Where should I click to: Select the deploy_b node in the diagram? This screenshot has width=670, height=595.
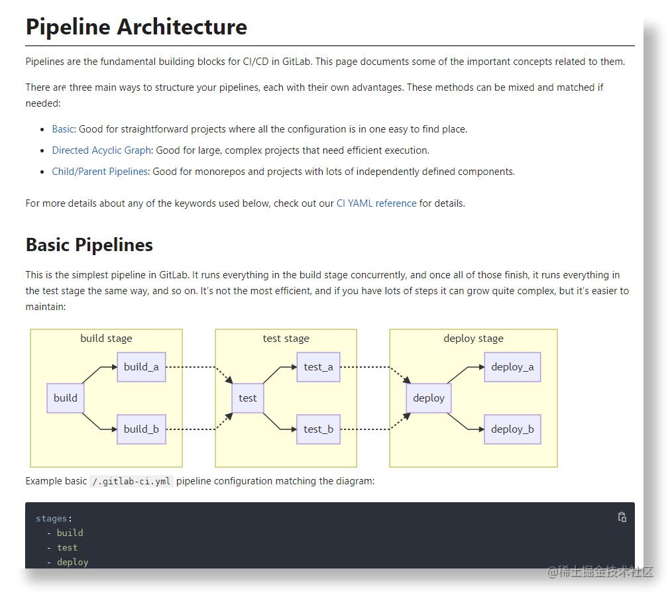[x=512, y=429]
